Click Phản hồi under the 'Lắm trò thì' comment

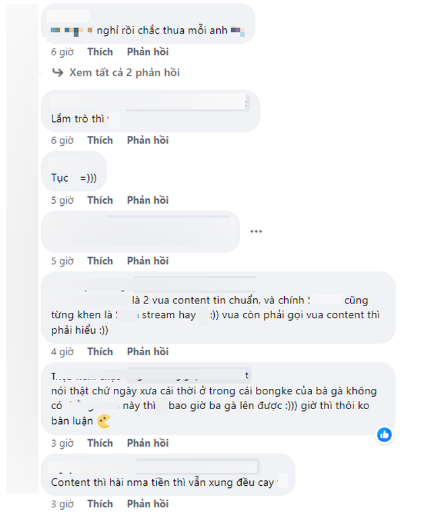click(147, 140)
